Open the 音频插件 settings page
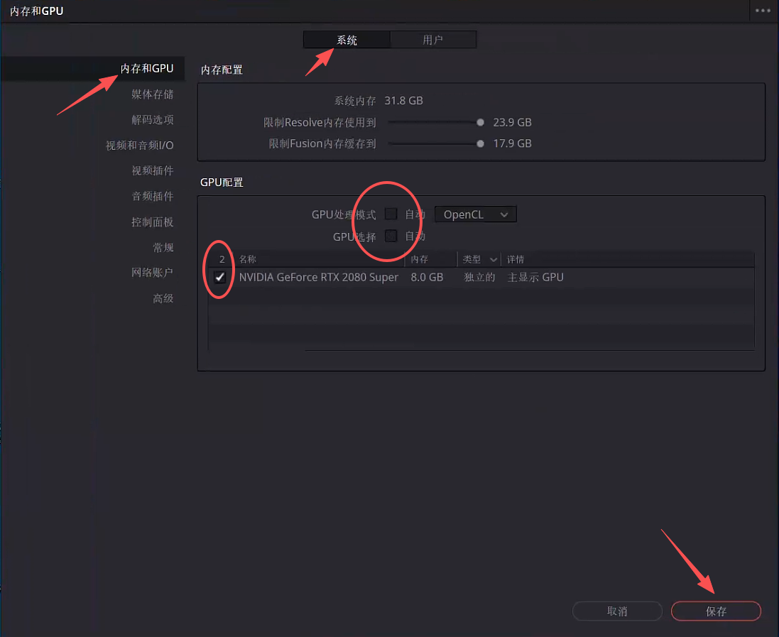Viewport: 779px width, 637px height. click(158, 196)
